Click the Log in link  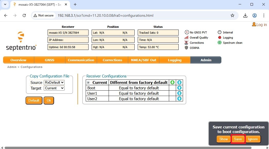coord(259,25)
